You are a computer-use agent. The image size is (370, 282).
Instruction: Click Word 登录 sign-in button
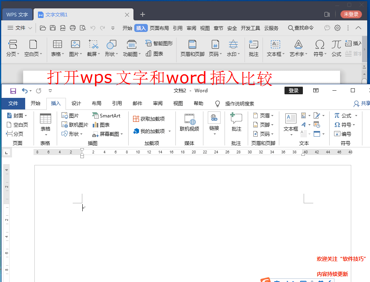[x=294, y=90]
